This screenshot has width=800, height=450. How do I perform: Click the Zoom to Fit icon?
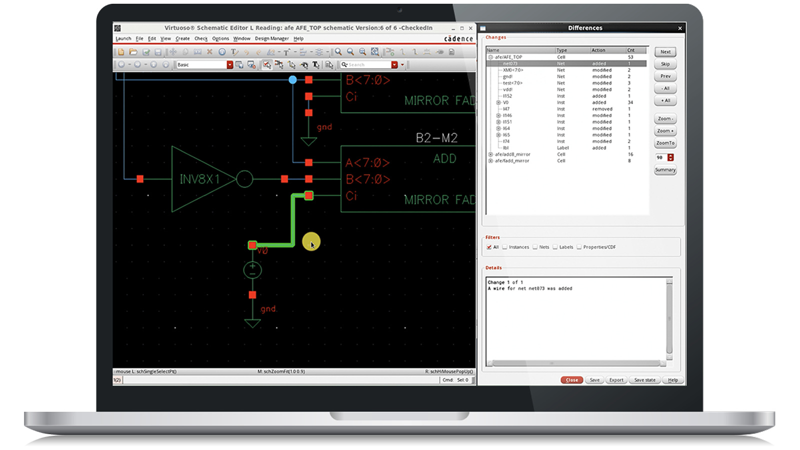click(362, 52)
